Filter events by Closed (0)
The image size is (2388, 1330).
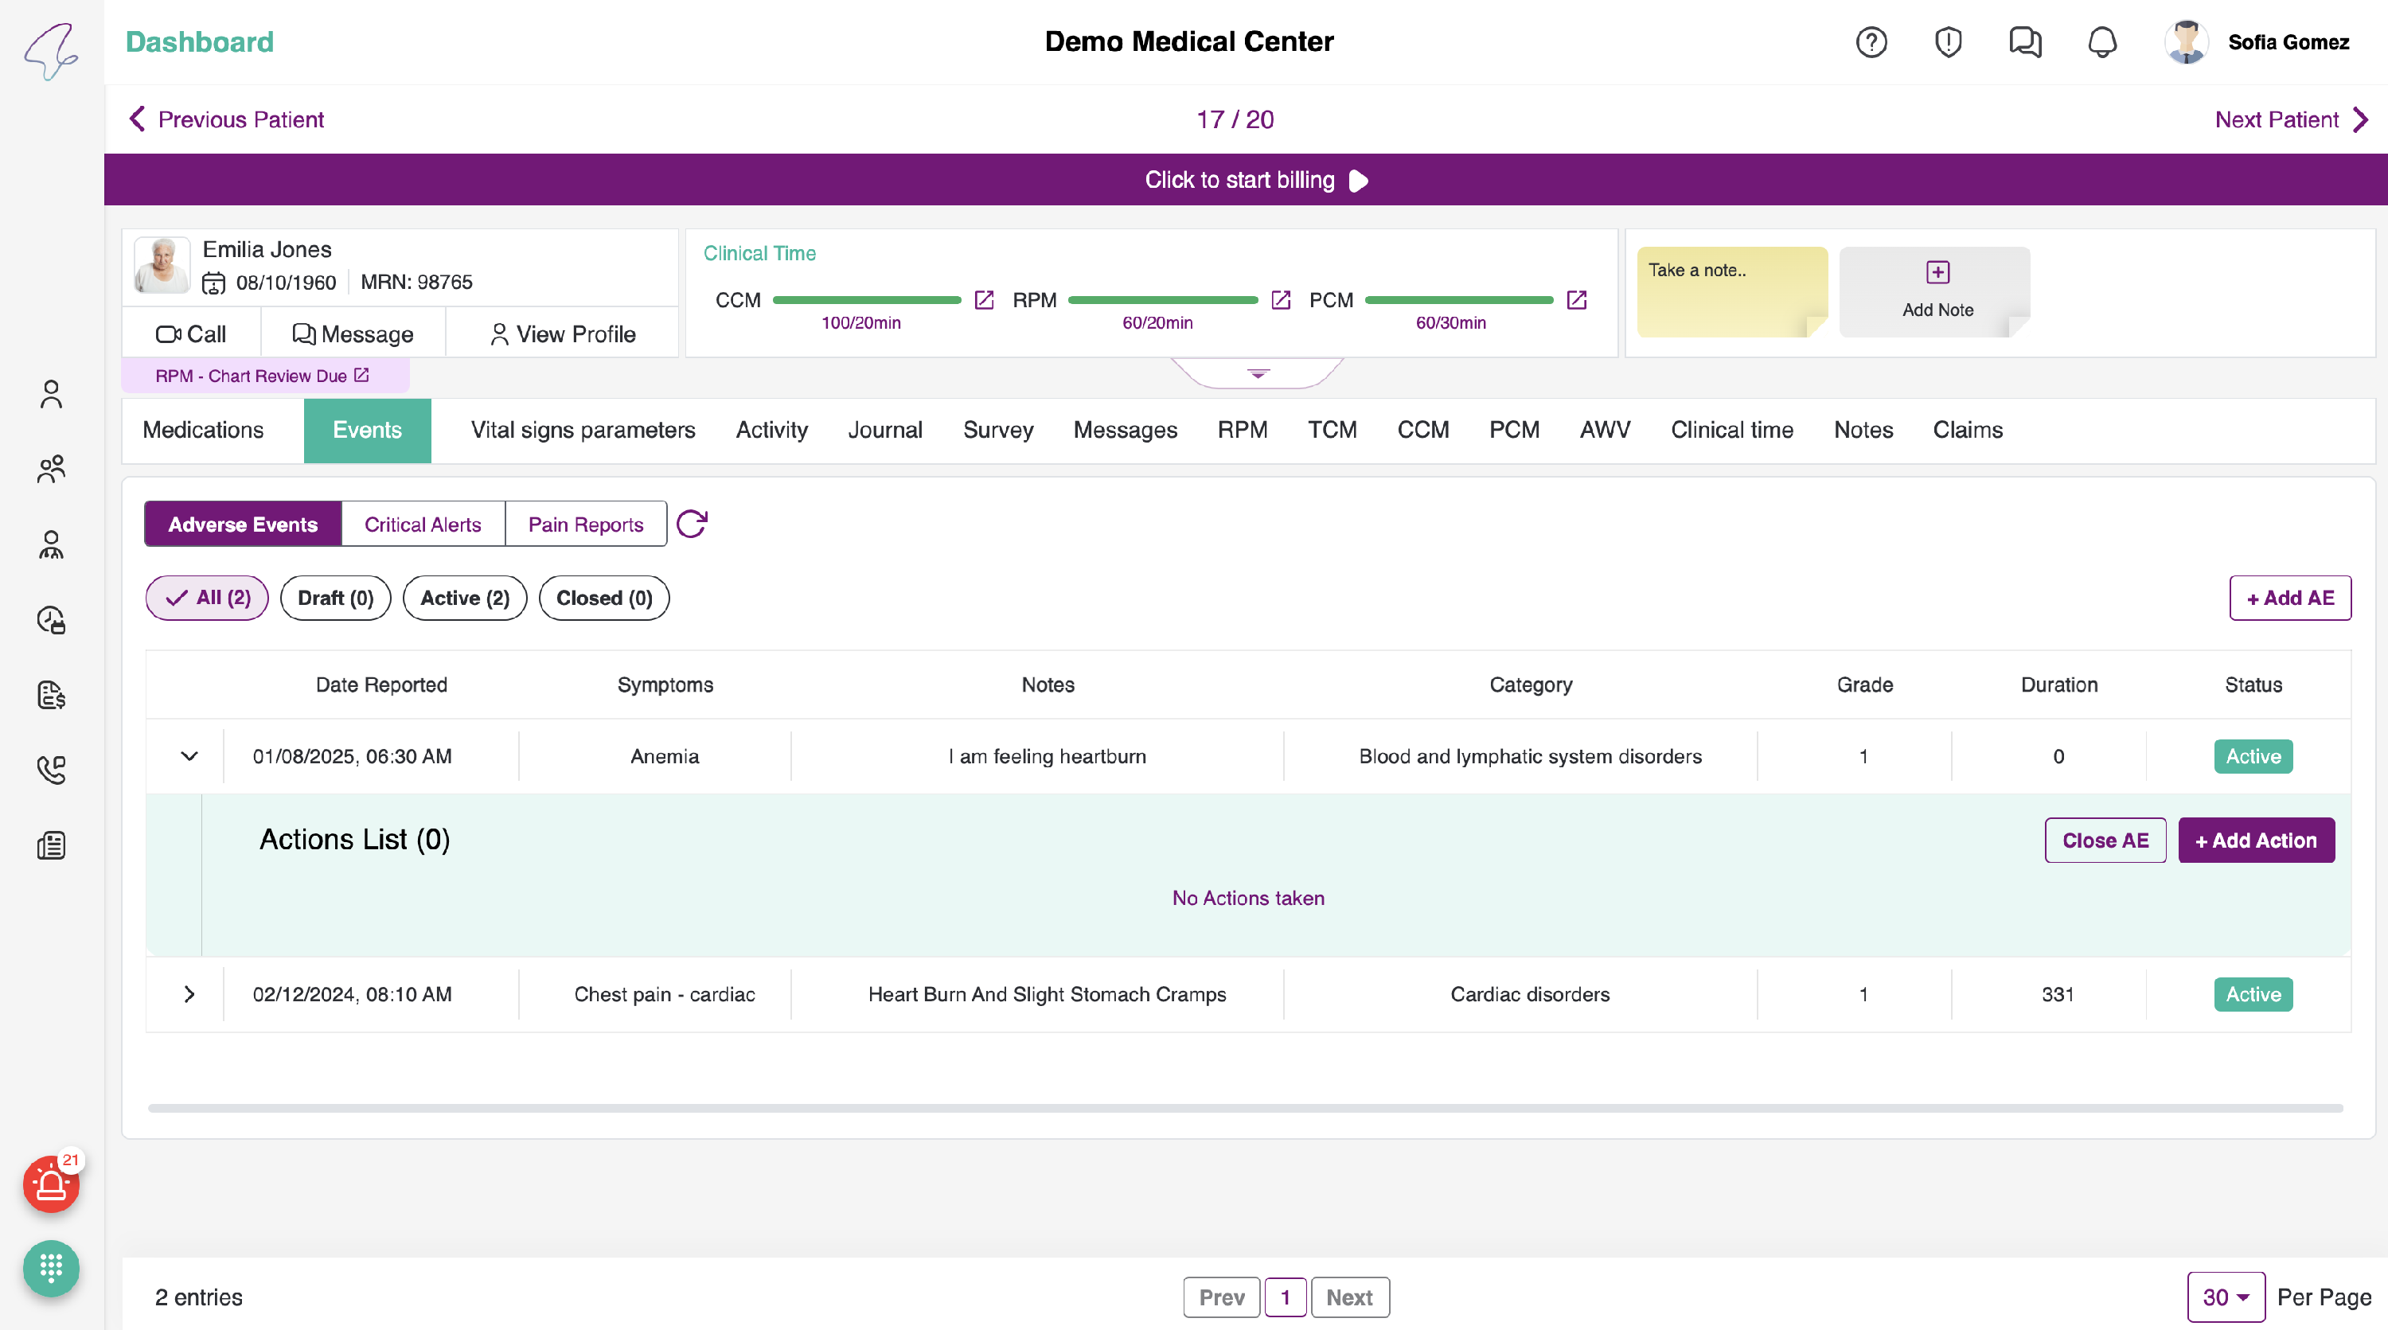603,598
